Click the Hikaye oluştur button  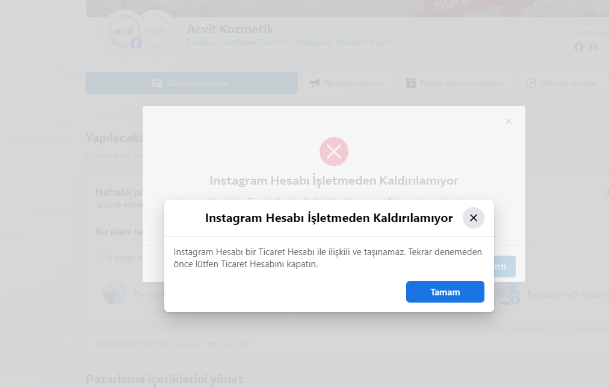point(562,83)
